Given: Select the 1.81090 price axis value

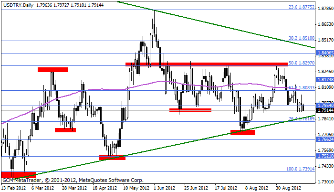Looking at the screenshot, I should (x=325, y=87).
